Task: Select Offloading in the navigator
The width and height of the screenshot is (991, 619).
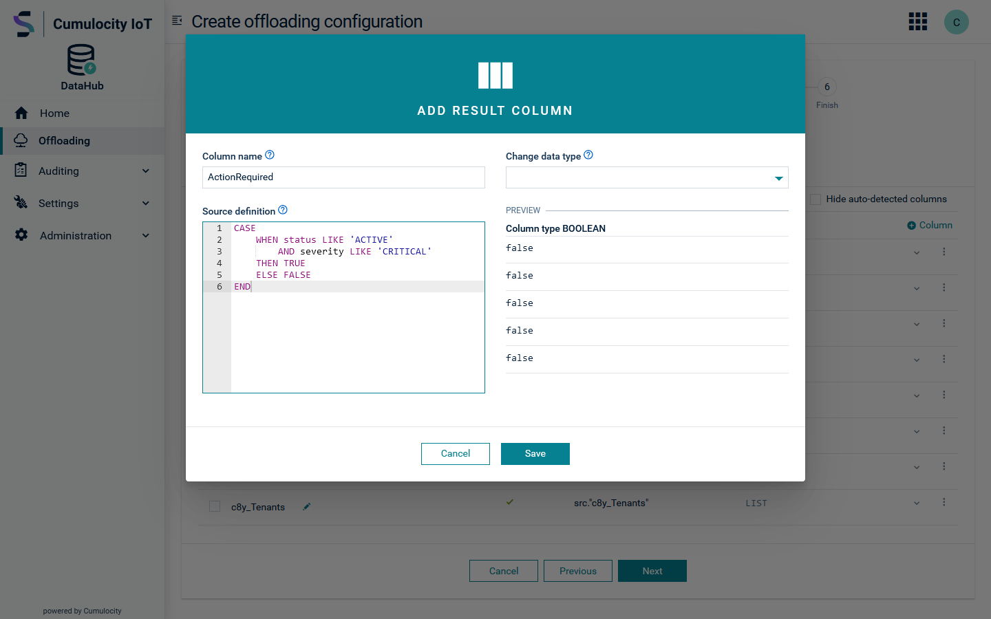Action: (x=83, y=140)
